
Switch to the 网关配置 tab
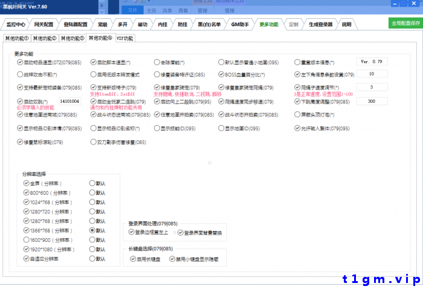coord(44,25)
